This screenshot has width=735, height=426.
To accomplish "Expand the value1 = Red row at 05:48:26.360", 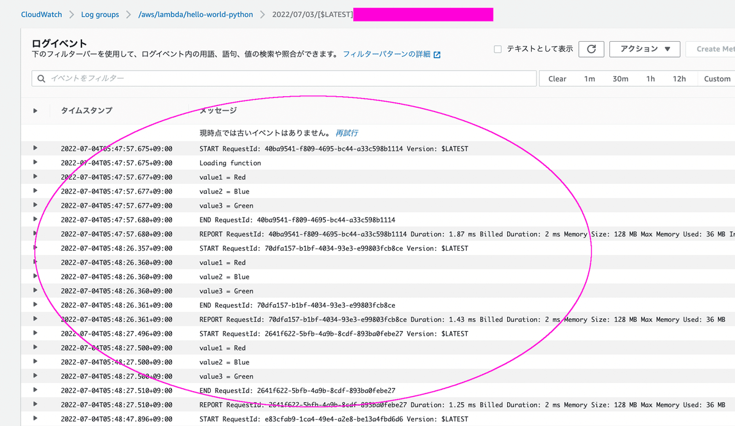I will (x=36, y=262).
